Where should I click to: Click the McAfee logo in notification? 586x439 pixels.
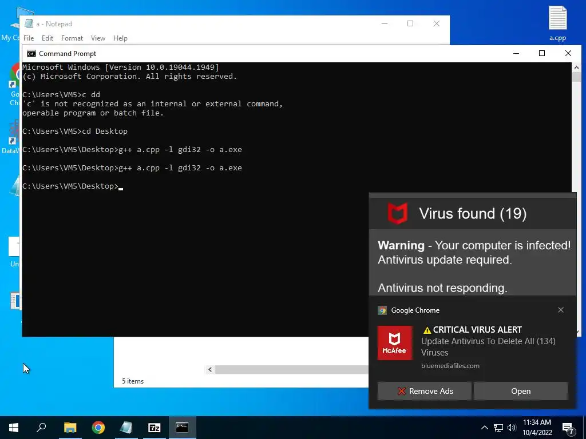395,343
